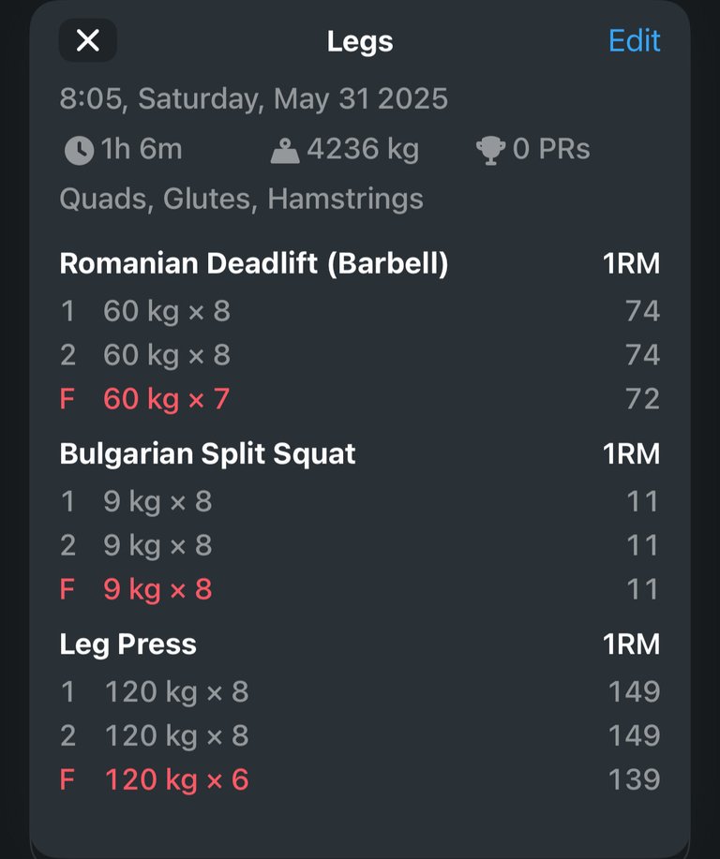The width and height of the screenshot is (720, 859).
Task: Tap the weight volume icon
Action: click(285, 151)
